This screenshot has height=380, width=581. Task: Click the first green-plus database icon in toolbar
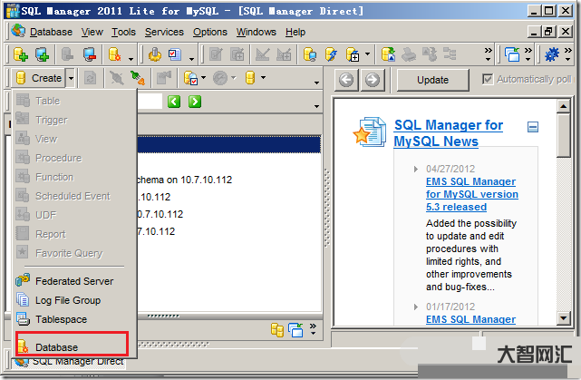[x=21, y=54]
